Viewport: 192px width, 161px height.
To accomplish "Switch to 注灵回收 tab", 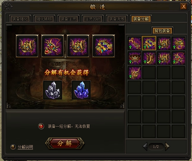I will (93, 19).
